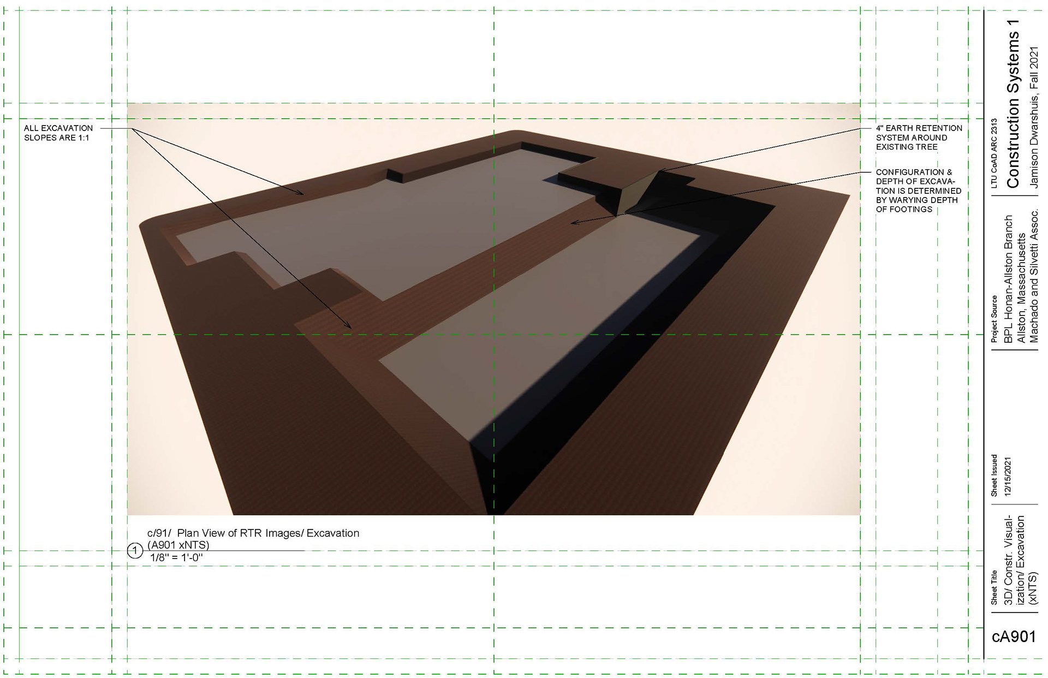Select the arrowhead pointing at the center slope strip
Screen dimensions: 1048x678
(574, 222)
